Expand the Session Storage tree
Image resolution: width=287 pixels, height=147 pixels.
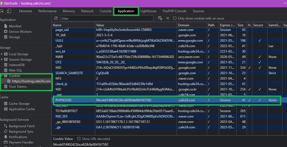coord(2,60)
